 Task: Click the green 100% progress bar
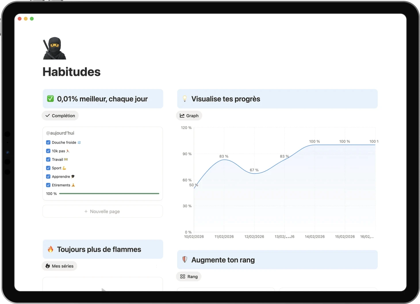(x=109, y=193)
